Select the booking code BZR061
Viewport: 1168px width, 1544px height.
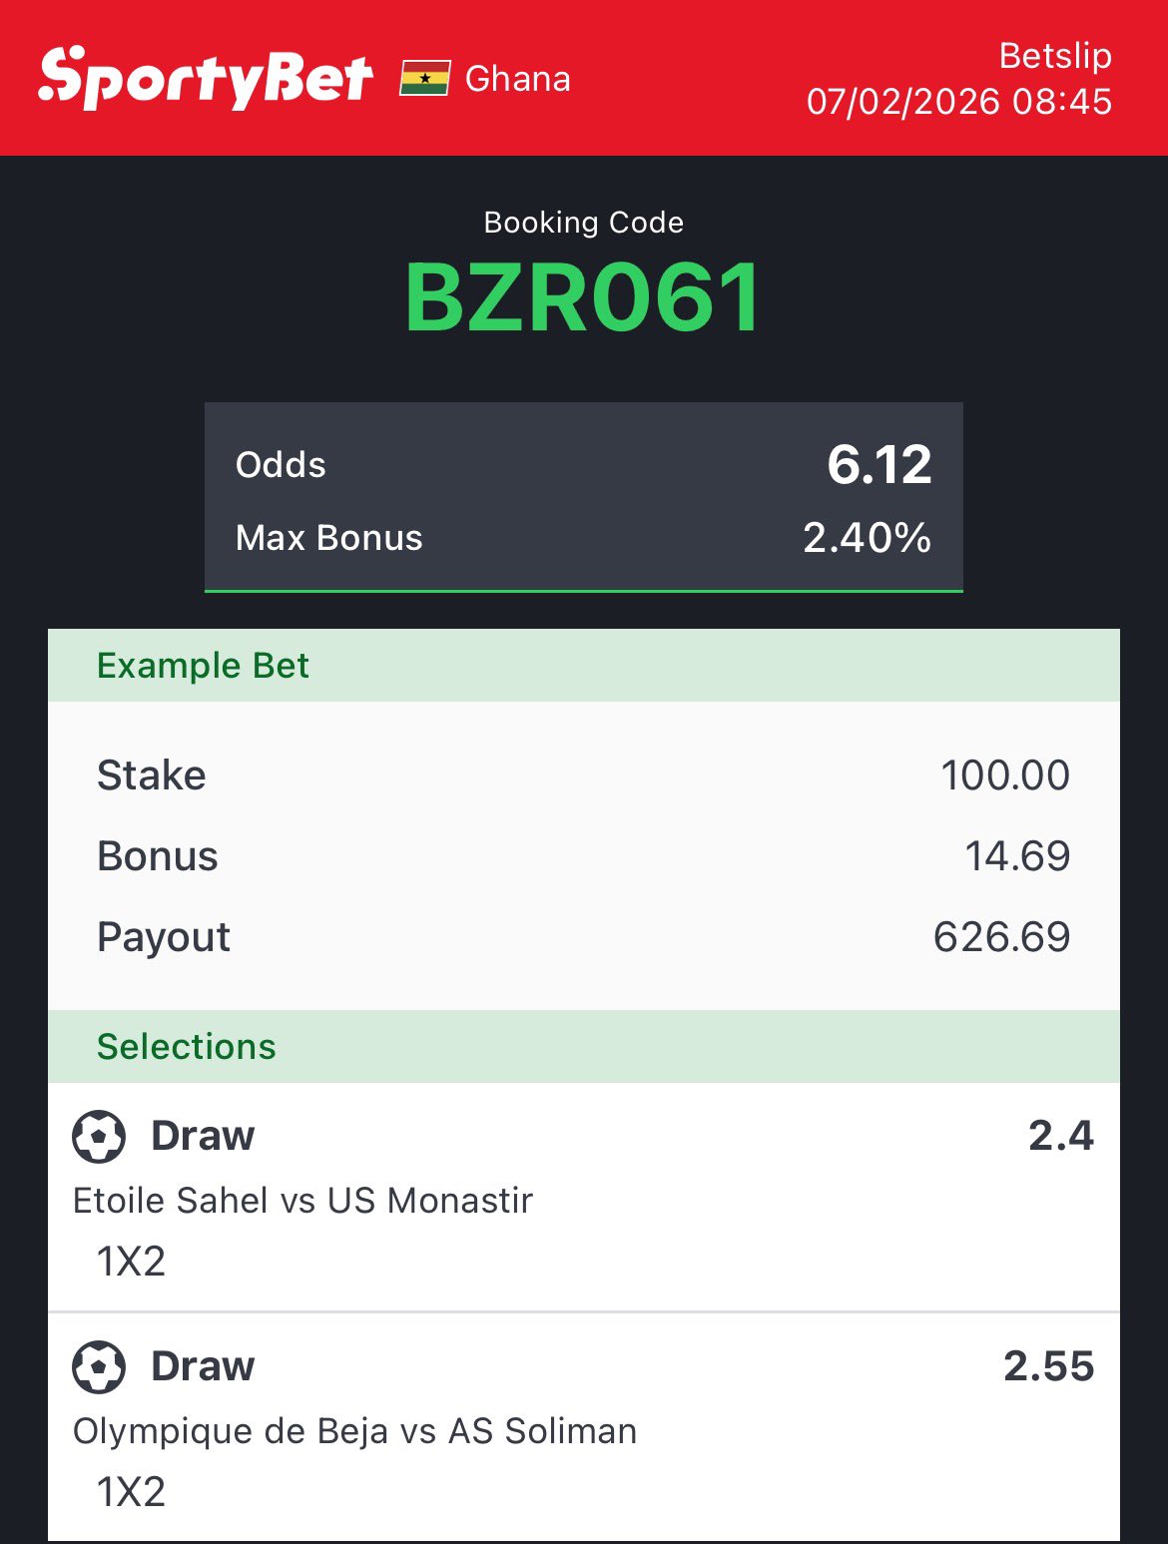583,297
